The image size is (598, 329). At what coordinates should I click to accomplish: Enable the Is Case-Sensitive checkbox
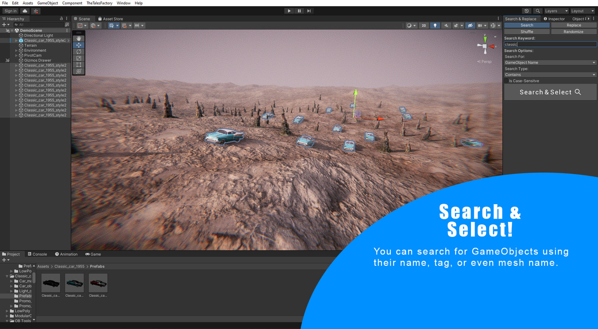pyautogui.click(x=506, y=81)
